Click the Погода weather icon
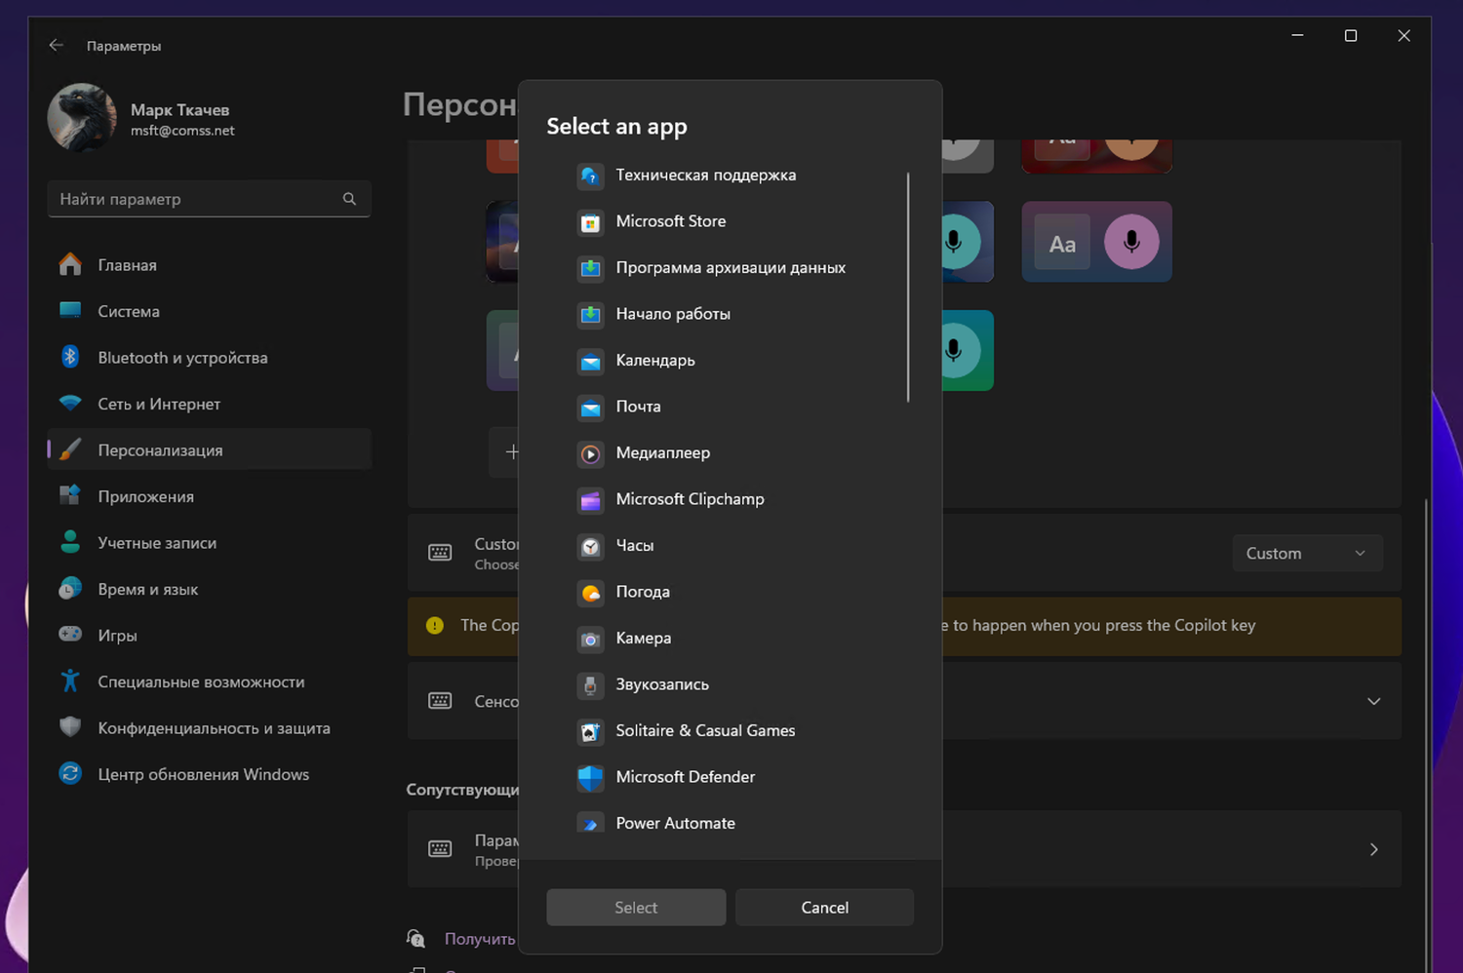 pyautogui.click(x=590, y=593)
